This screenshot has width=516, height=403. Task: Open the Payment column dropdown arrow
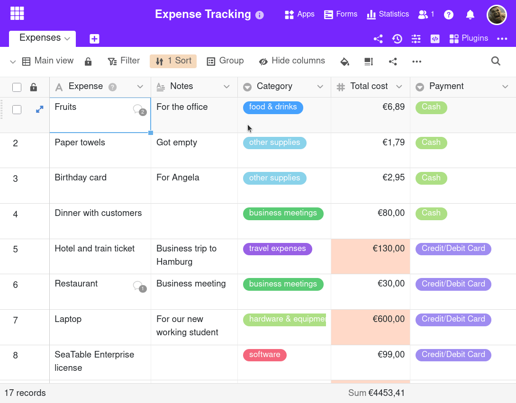(x=505, y=87)
